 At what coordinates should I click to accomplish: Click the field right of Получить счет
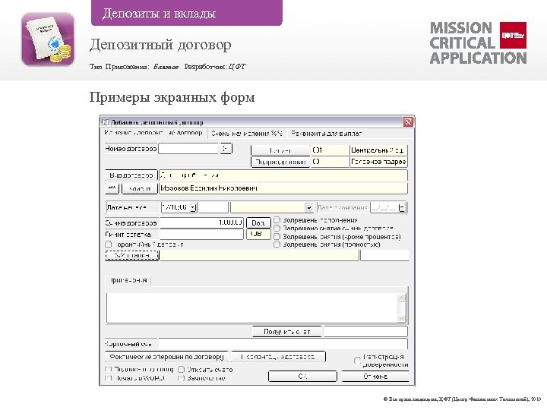click(365, 332)
